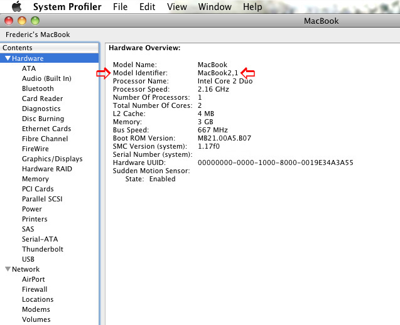This screenshot has width=400, height=325.
Task: Select Audio (Built In) item
Action: click(46, 78)
